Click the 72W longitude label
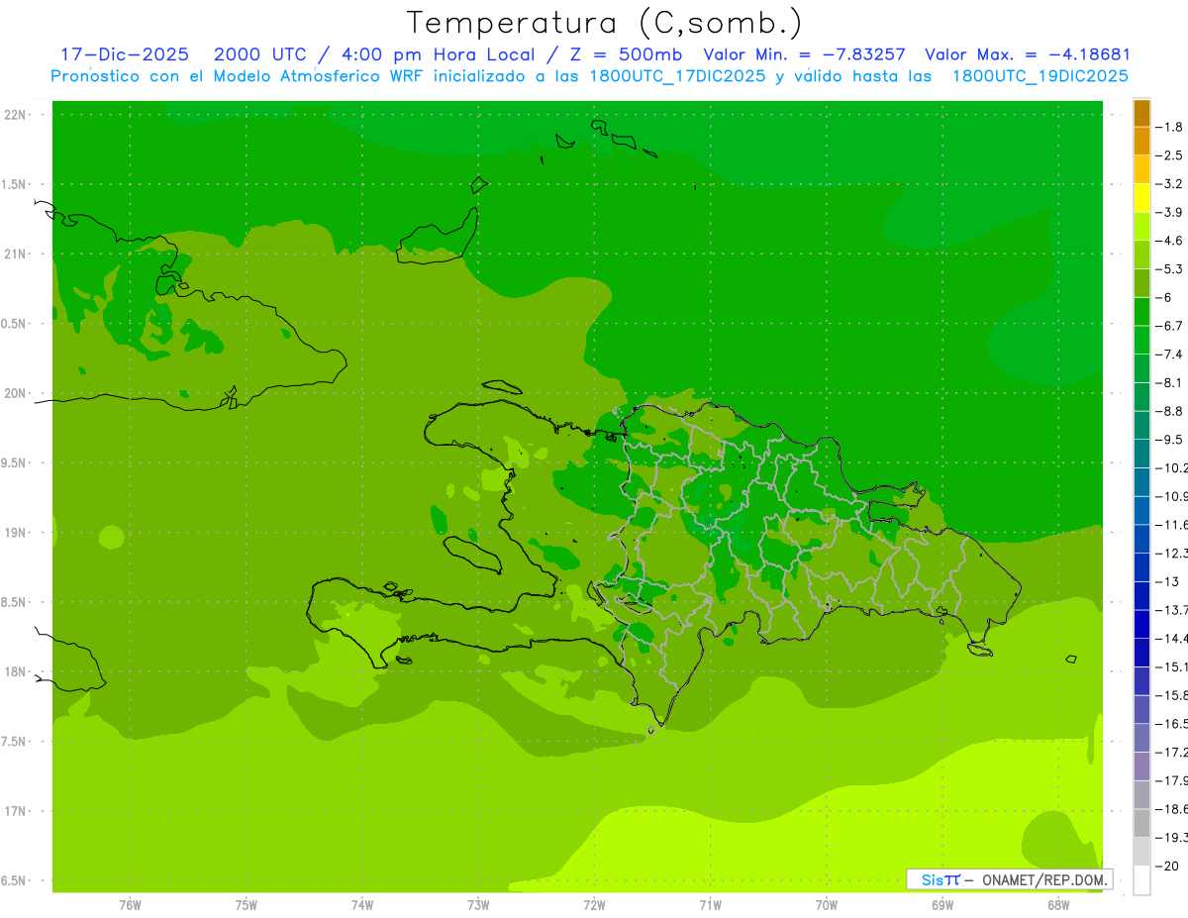This screenshot has width=1188, height=918. click(594, 905)
